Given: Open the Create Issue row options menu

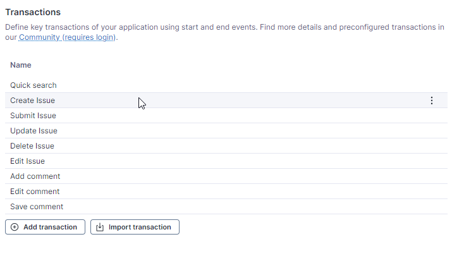Looking at the screenshot, I should (432, 101).
